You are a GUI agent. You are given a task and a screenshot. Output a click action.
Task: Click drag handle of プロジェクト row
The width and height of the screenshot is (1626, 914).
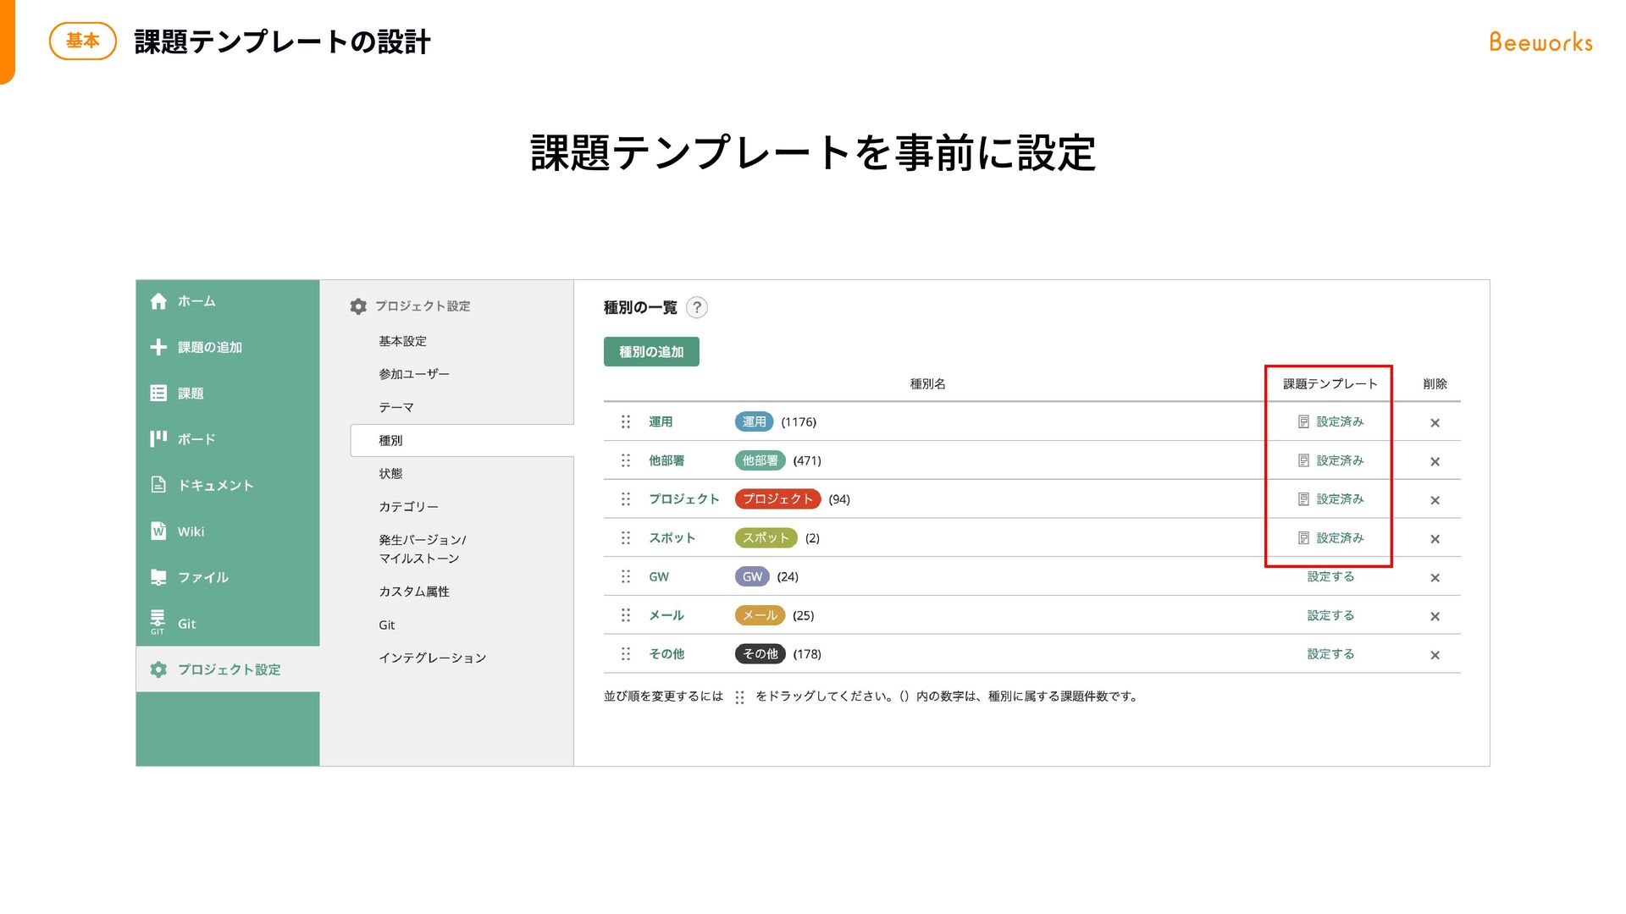[x=626, y=499]
